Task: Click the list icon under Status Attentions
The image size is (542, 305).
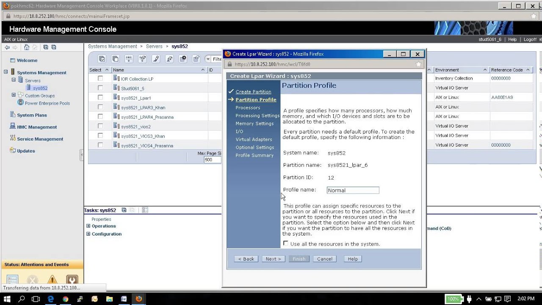Action: (x=13, y=280)
